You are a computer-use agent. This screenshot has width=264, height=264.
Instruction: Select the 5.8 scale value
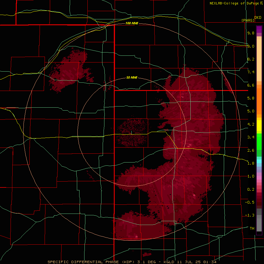pyautogui.click(x=251, y=98)
